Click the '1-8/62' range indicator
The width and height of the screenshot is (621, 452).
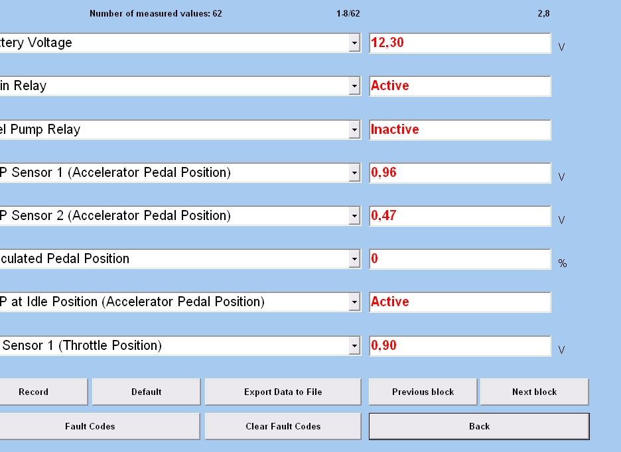[x=348, y=13]
